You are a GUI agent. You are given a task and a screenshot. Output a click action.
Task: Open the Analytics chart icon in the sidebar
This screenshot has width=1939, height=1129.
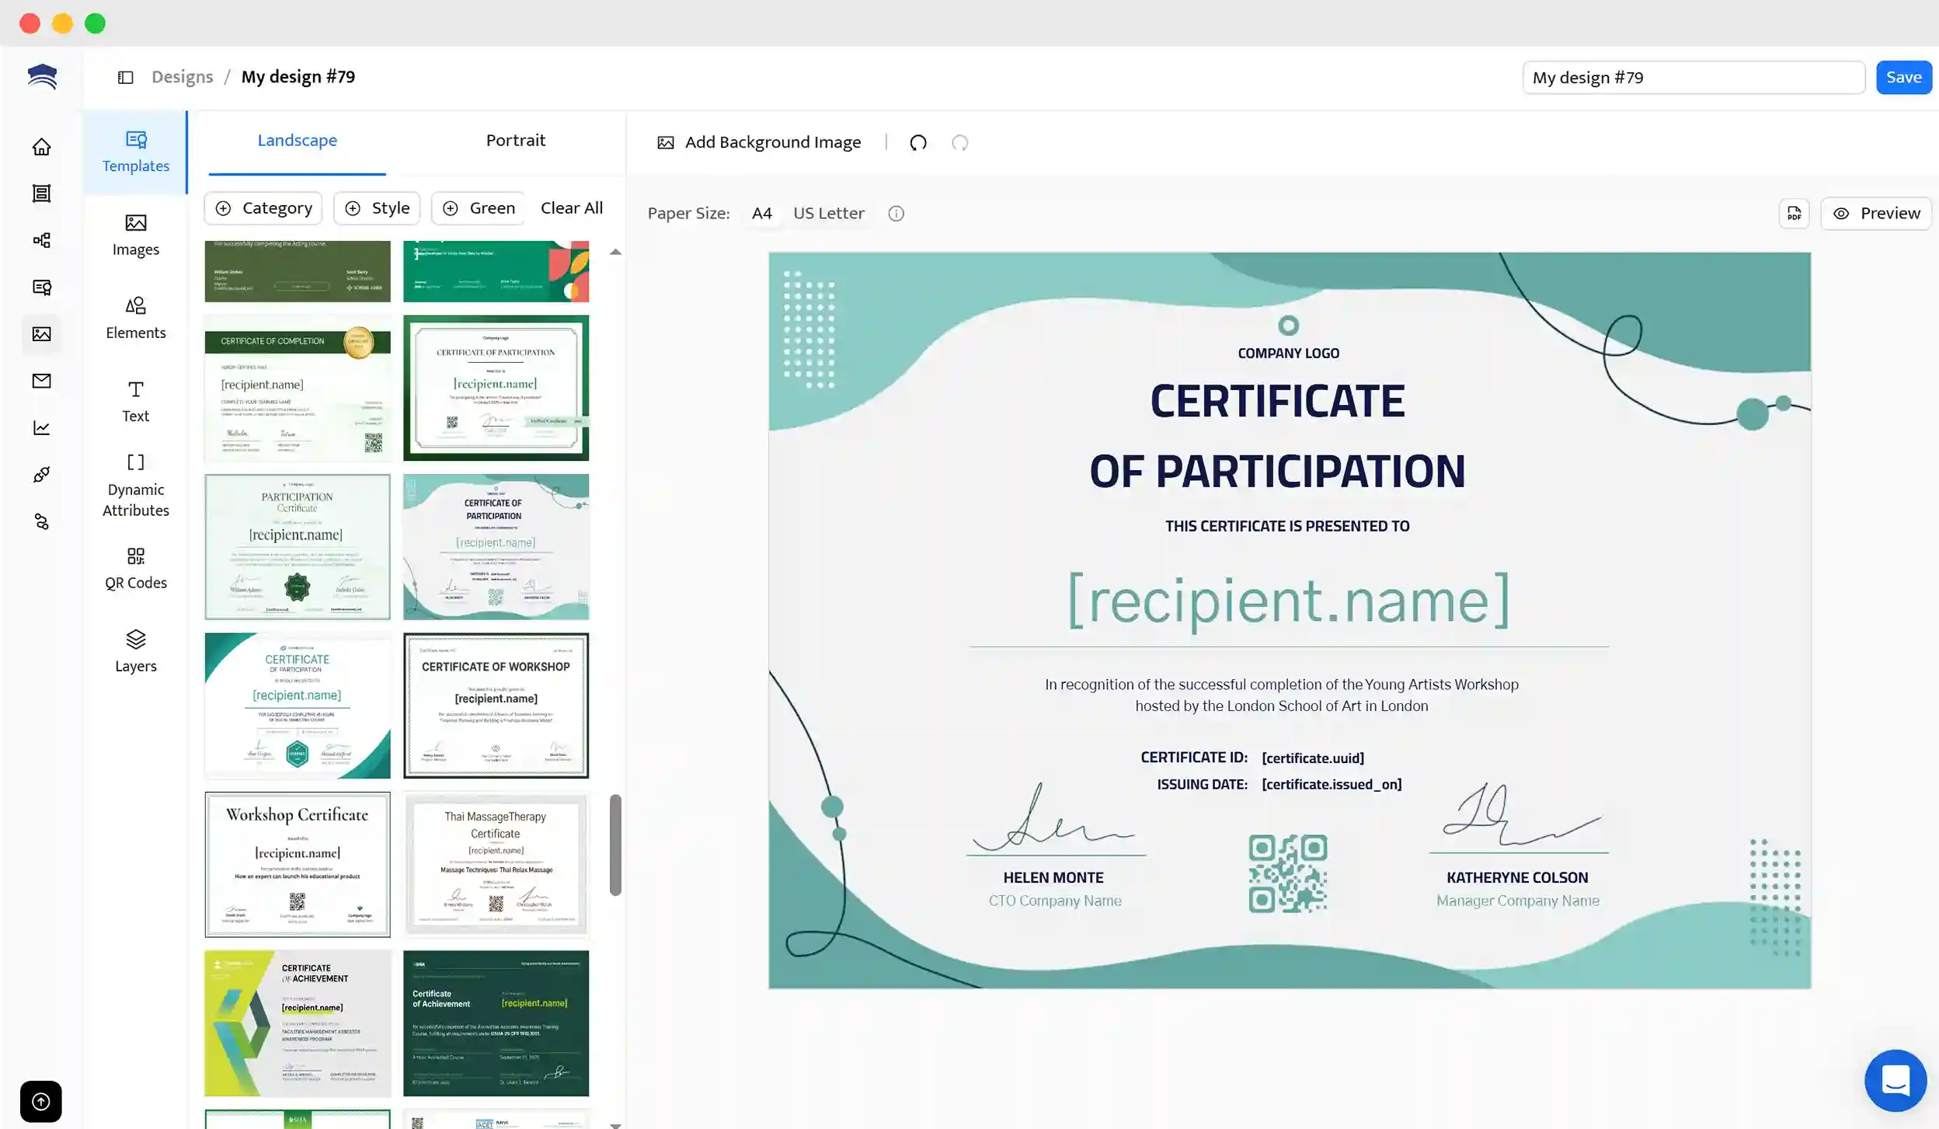(41, 427)
